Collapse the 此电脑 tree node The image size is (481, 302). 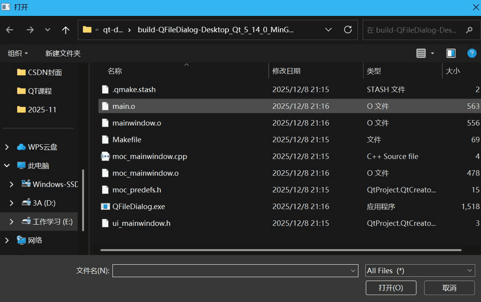point(7,166)
